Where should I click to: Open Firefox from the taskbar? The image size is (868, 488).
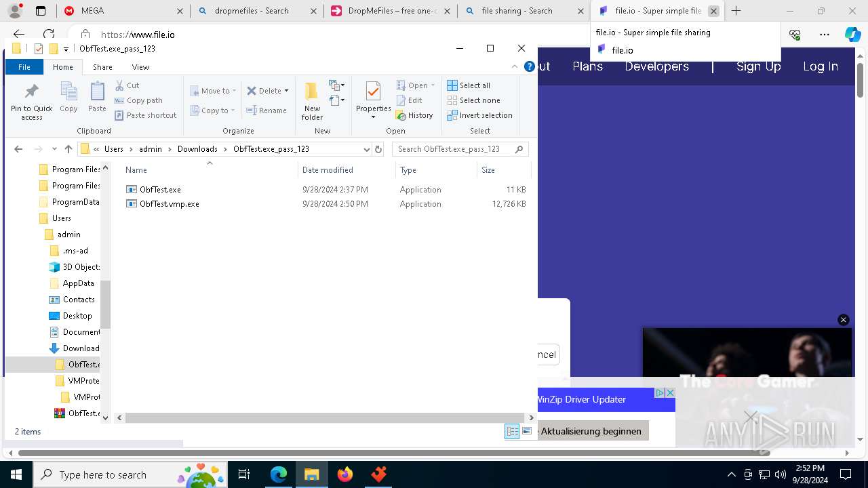coord(345,474)
